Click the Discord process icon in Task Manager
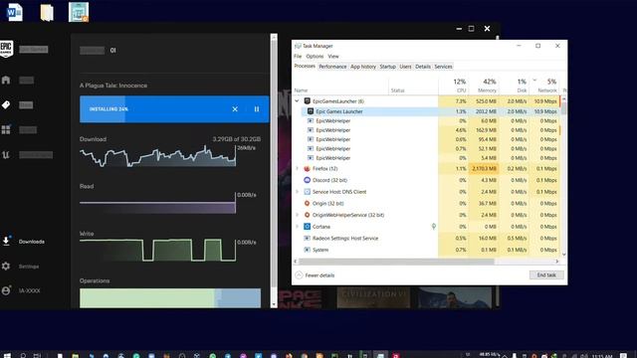 click(308, 180)
